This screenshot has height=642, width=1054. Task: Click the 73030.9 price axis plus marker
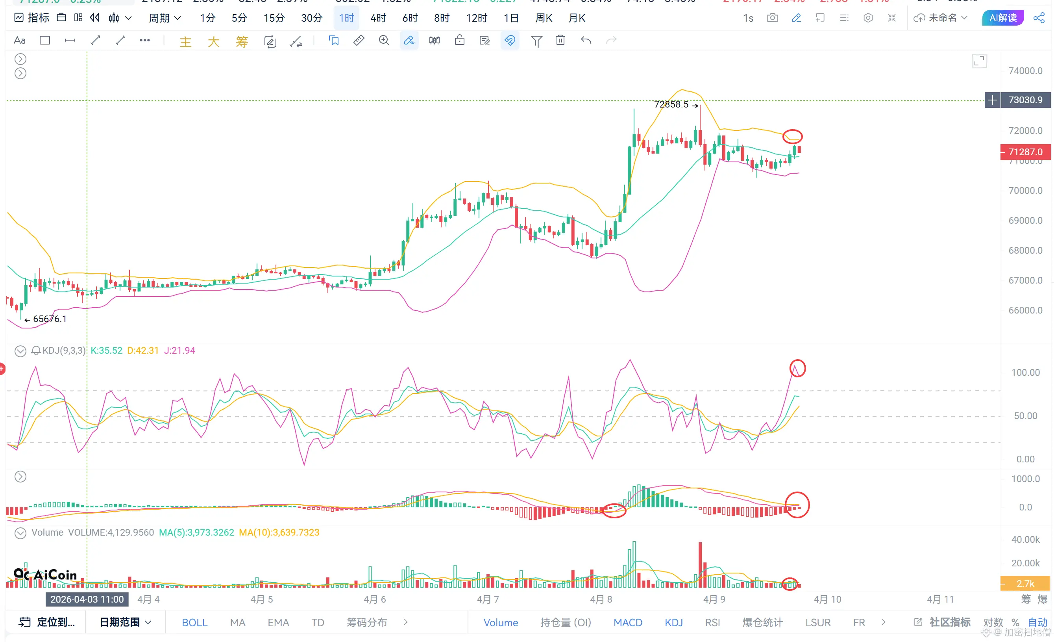pyautogui.click(x=992, y=100)
